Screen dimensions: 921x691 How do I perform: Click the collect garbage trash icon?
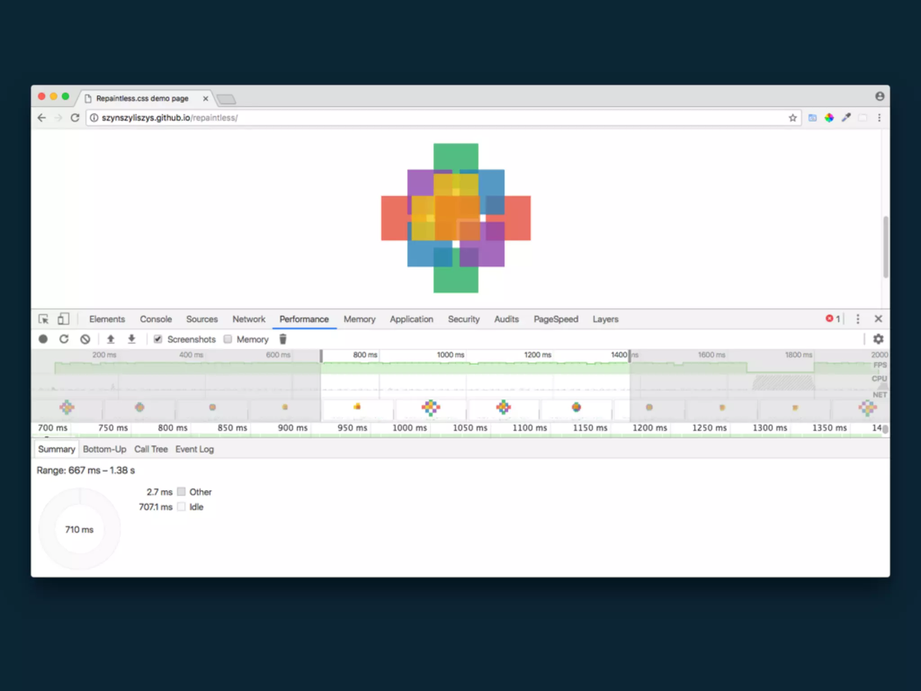(283, 339)
